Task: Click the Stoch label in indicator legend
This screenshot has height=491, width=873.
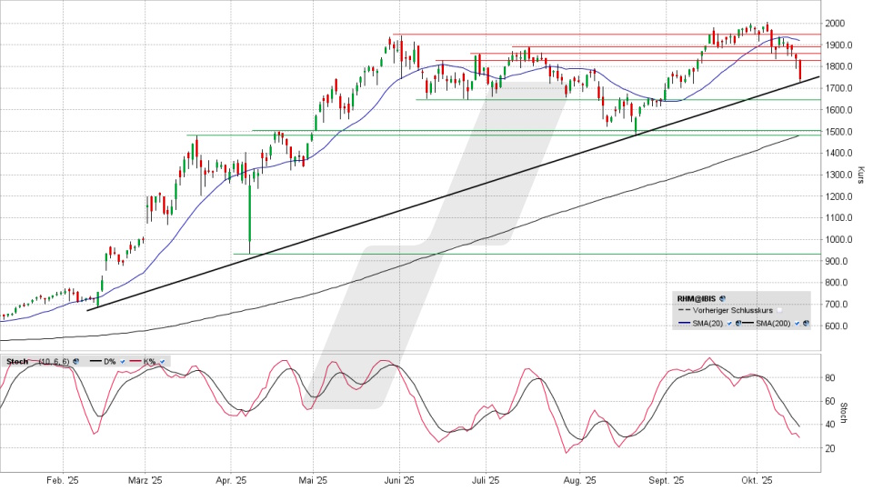Action: click(x=16, y=361)
